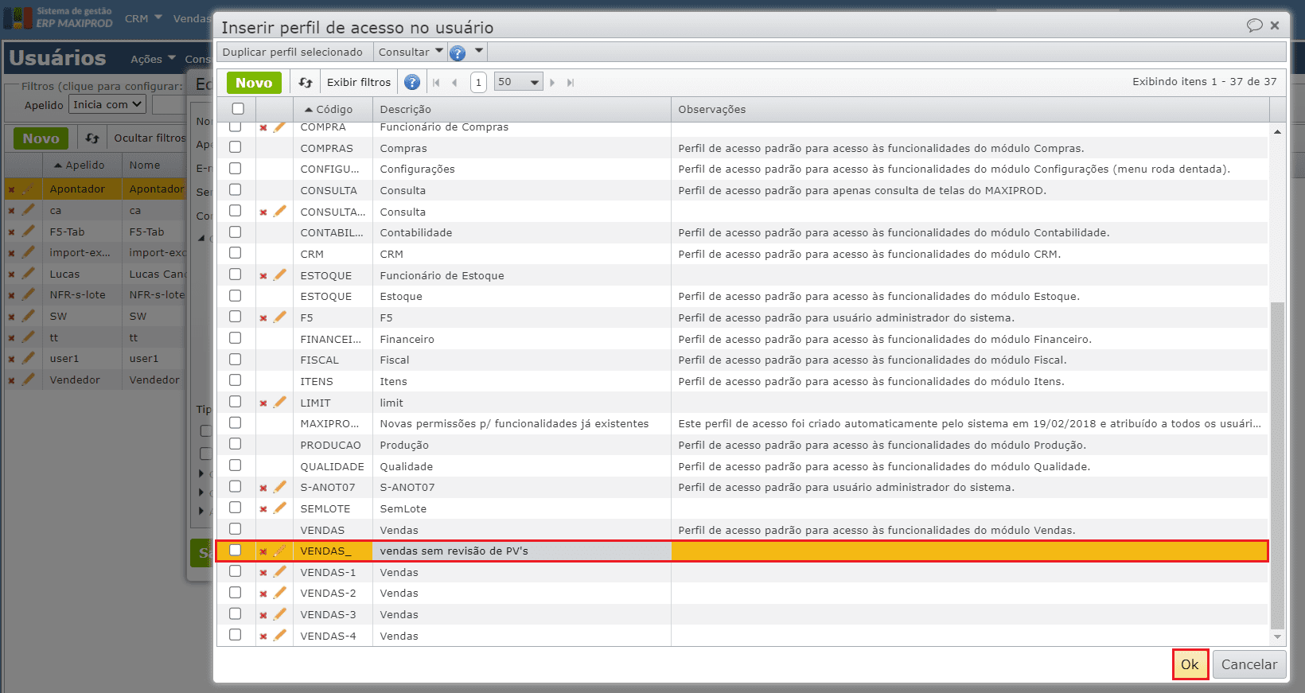
Task: Open the blue help icon next to Exibir filtros
Action: [412, 82]
